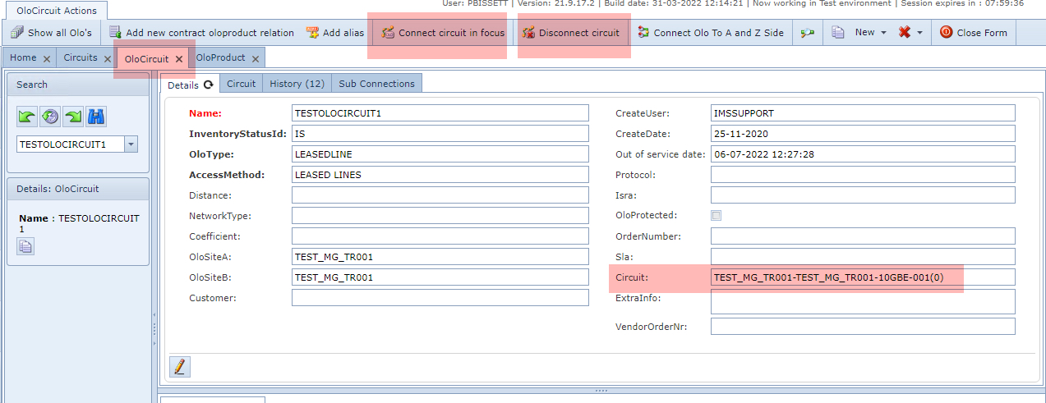Viewport: 1046px width, 403px height.
Task: Click the green forward arrow in Search
Action: [73, 117]
